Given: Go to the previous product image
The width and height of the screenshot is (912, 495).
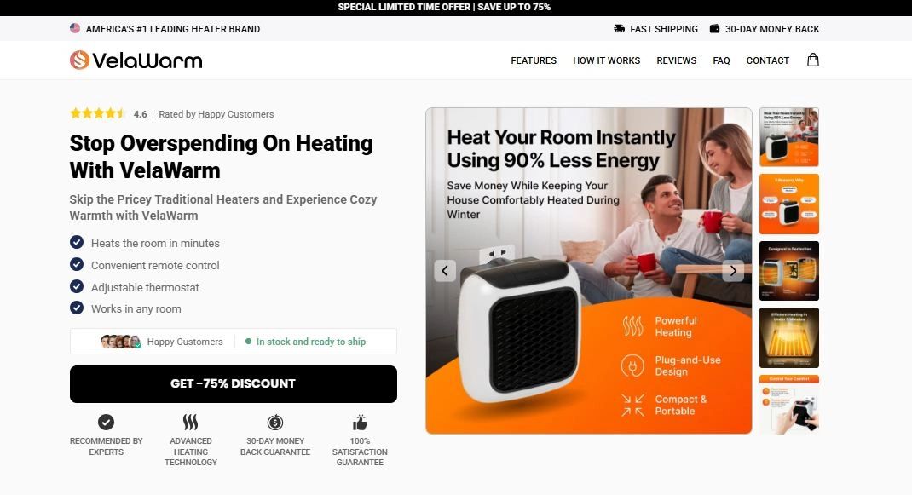Looking at the screenshot, I should click(x=445, y=270).
